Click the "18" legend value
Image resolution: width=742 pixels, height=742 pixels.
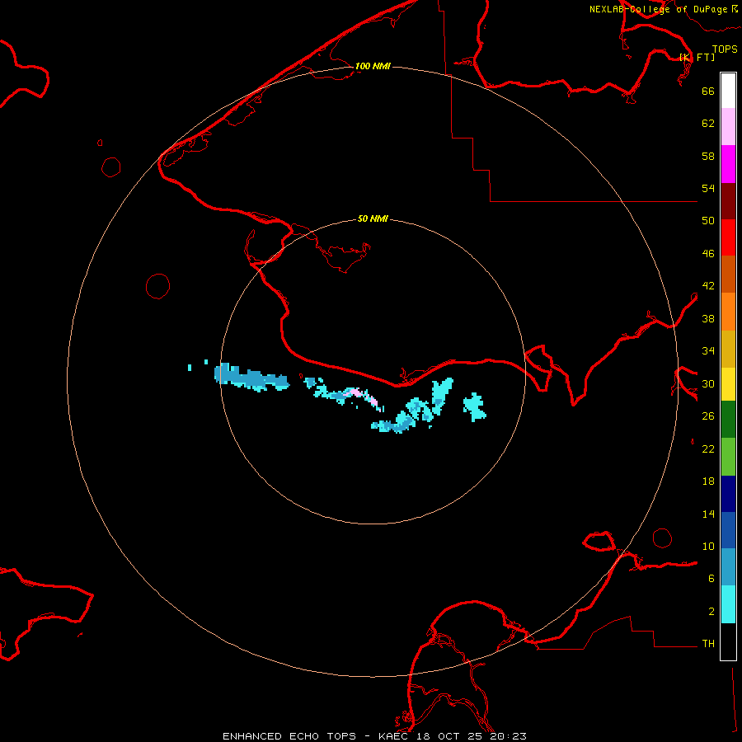tap(708, 481)
